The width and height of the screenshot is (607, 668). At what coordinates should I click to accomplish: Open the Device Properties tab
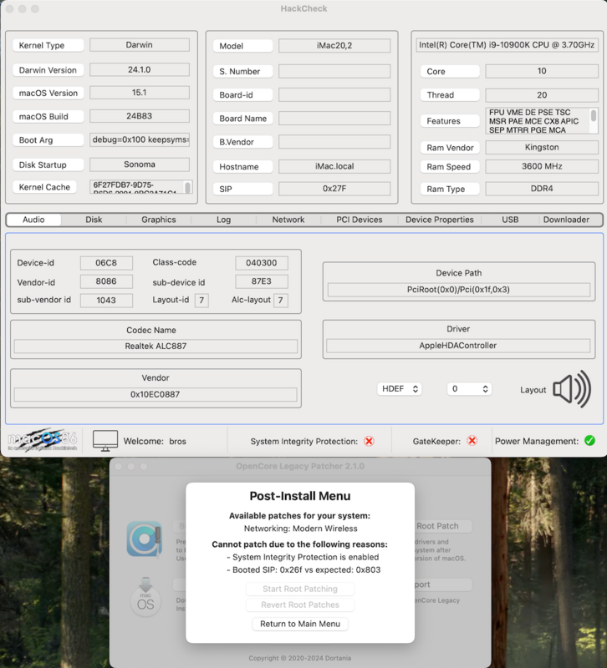[439, 220]
